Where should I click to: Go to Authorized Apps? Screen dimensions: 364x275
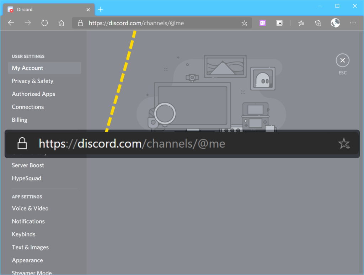33,94
